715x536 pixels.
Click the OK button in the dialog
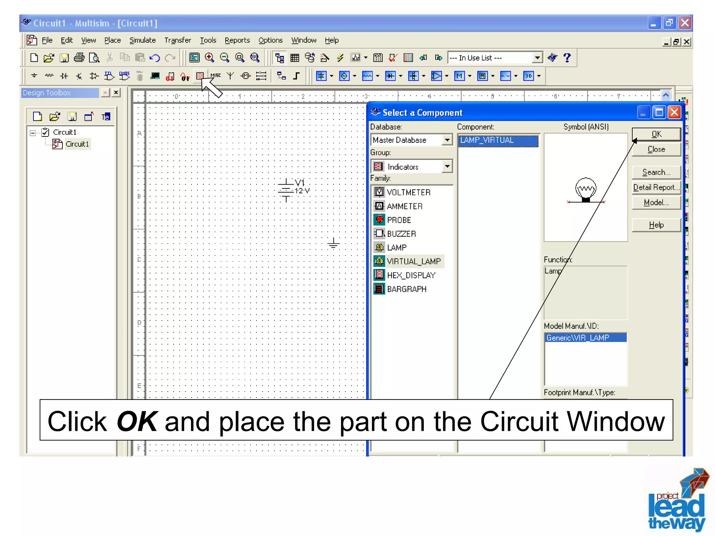point(656,134)
